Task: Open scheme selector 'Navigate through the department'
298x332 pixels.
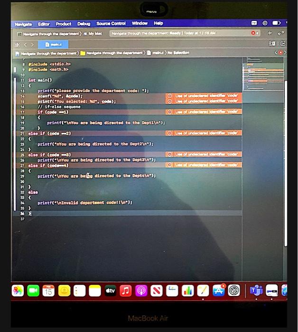Action: click(49, 34)
